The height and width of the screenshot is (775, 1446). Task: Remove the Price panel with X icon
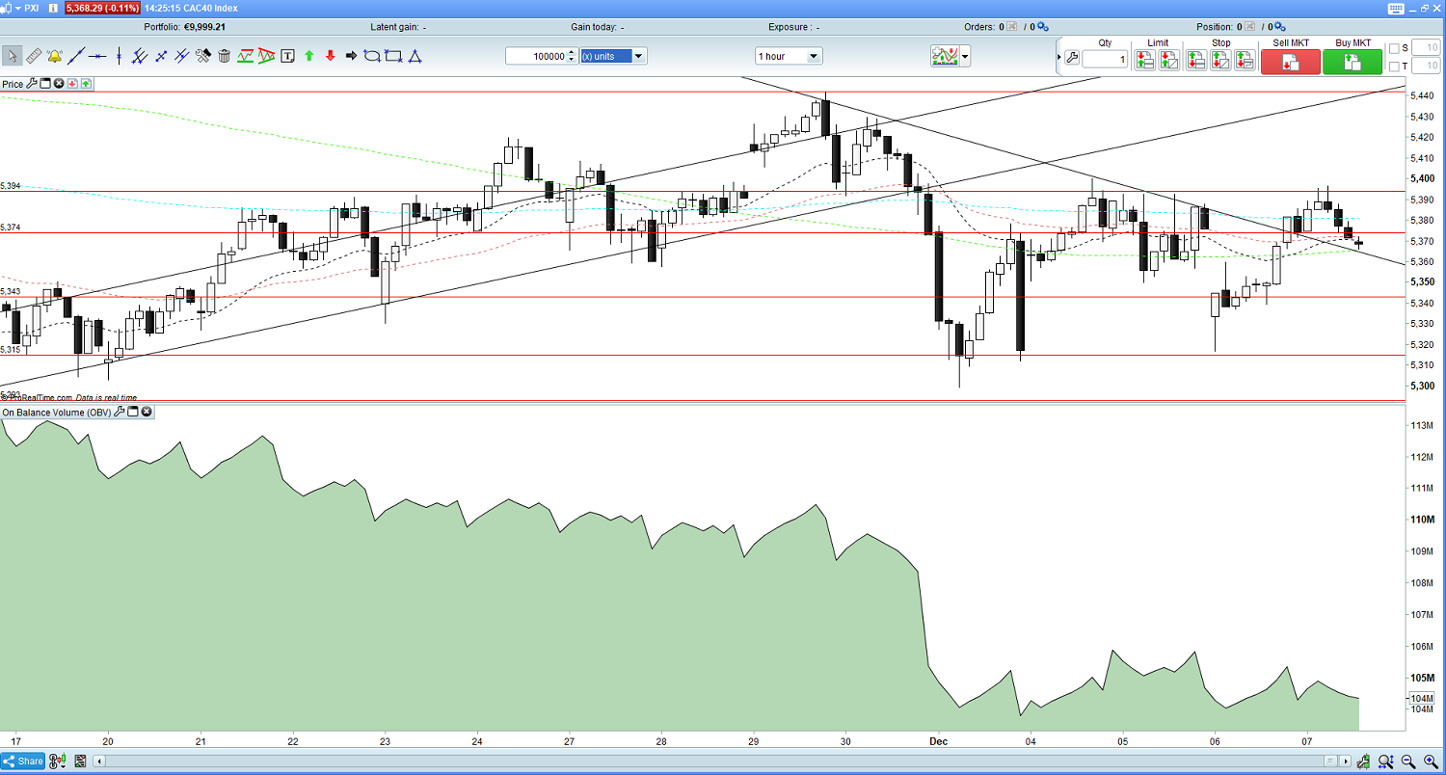click(x=59, y=84)
